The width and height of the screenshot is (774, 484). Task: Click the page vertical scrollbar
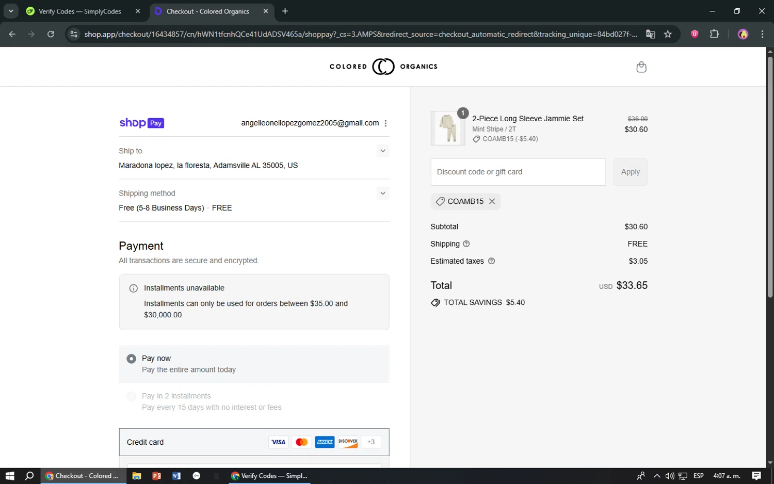[770, 176]
